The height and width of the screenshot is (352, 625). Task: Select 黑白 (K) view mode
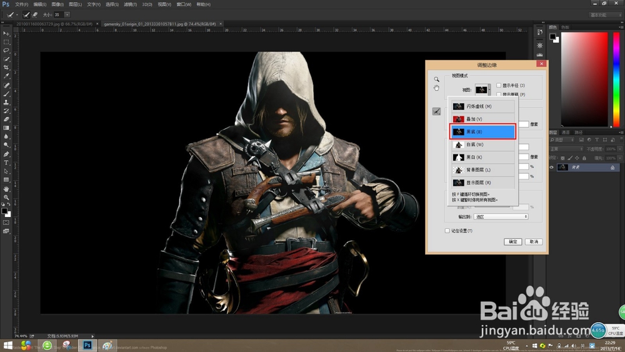click(482, 157)
